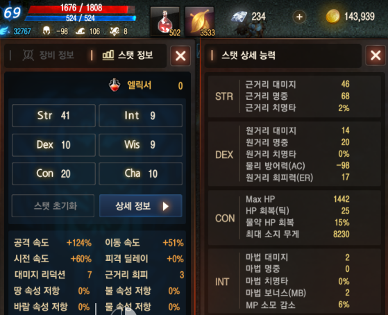Screen dimensions: 388x315
Task: Click the red HP bar
Action: pos(81,8)
